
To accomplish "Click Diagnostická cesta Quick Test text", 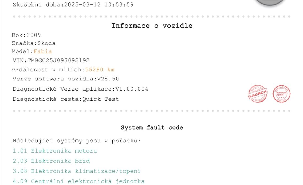I will pyautogui.click(x=66, y=99).
